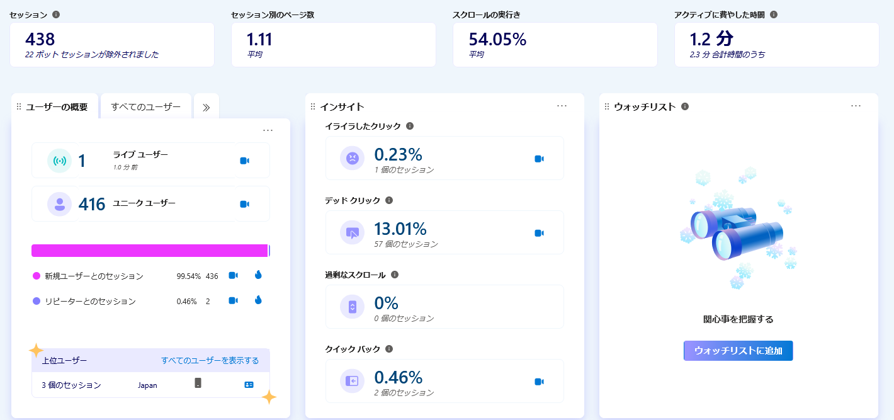View recordings for クイック バック 0.46%
Image resolution: width=894 pixels, height=420 pixels.
539,382
